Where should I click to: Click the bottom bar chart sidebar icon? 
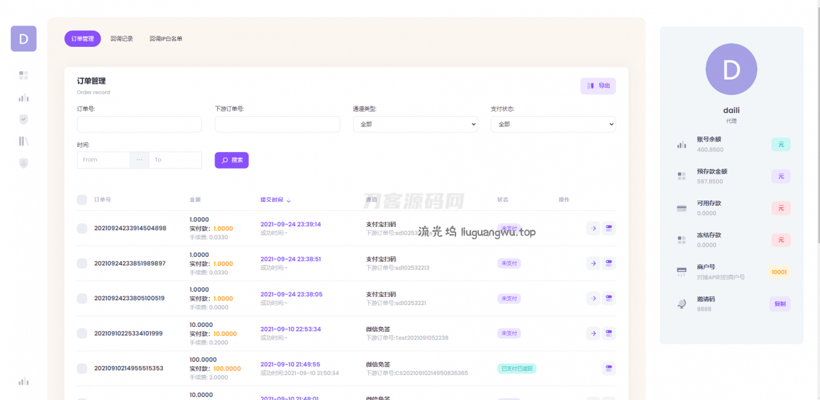point(24,381)
